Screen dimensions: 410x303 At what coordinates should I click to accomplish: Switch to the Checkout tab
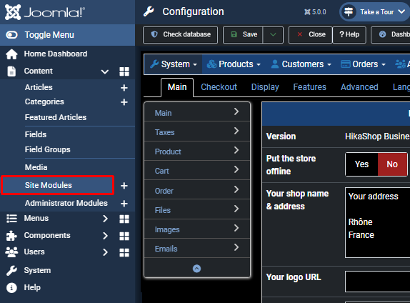219,87
